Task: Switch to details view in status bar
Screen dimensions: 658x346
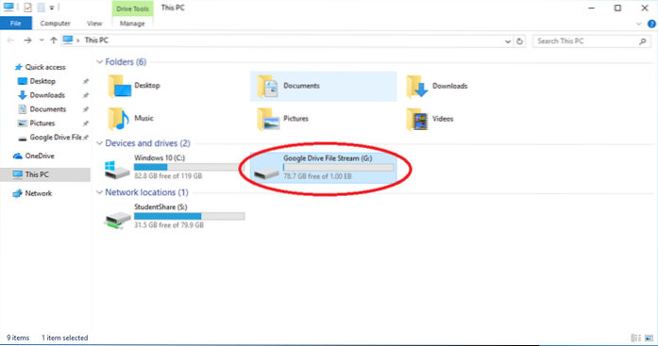Action: [635, 338]
